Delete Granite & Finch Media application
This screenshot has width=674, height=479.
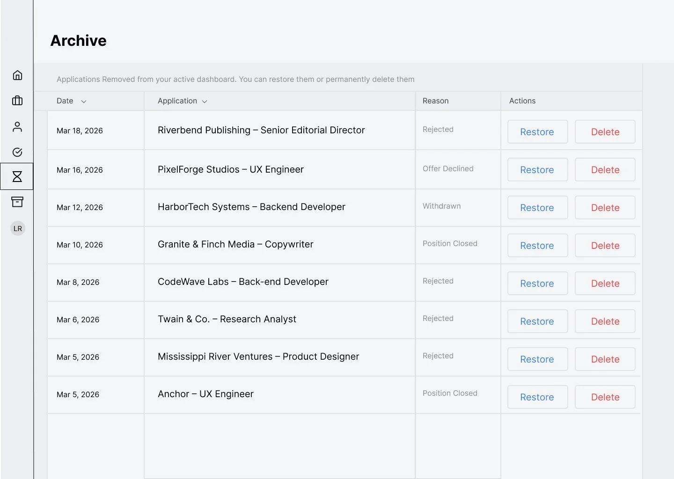click(x=605, y=246)
